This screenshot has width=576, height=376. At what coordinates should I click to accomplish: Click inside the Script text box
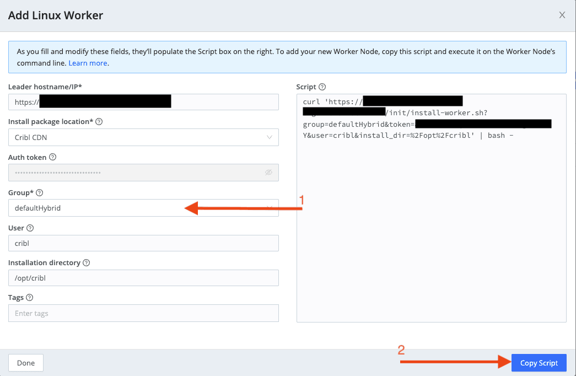431,232
